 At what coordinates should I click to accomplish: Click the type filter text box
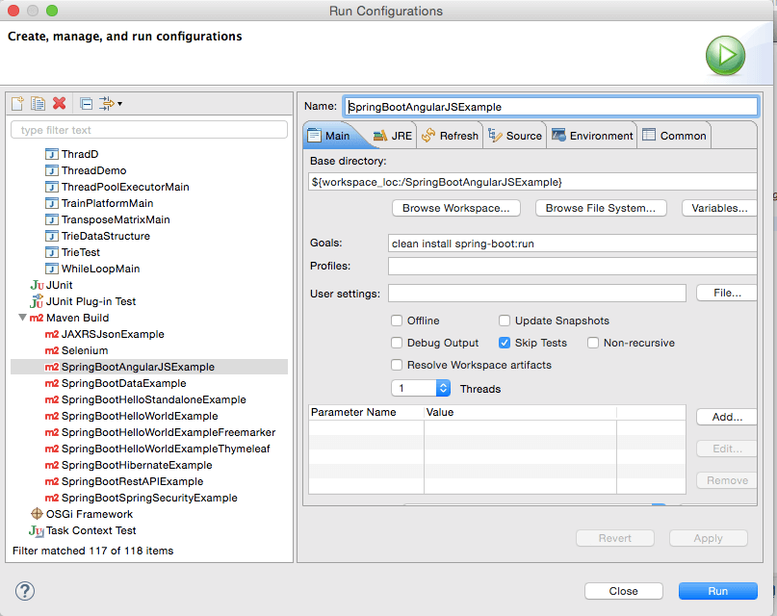[149, 130]
